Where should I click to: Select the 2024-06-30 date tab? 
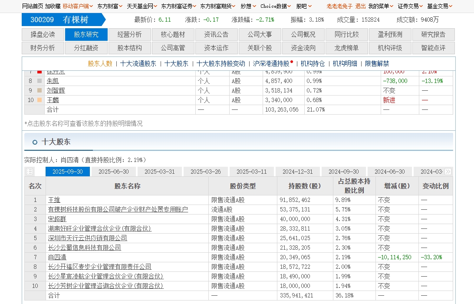pos(390,172)
